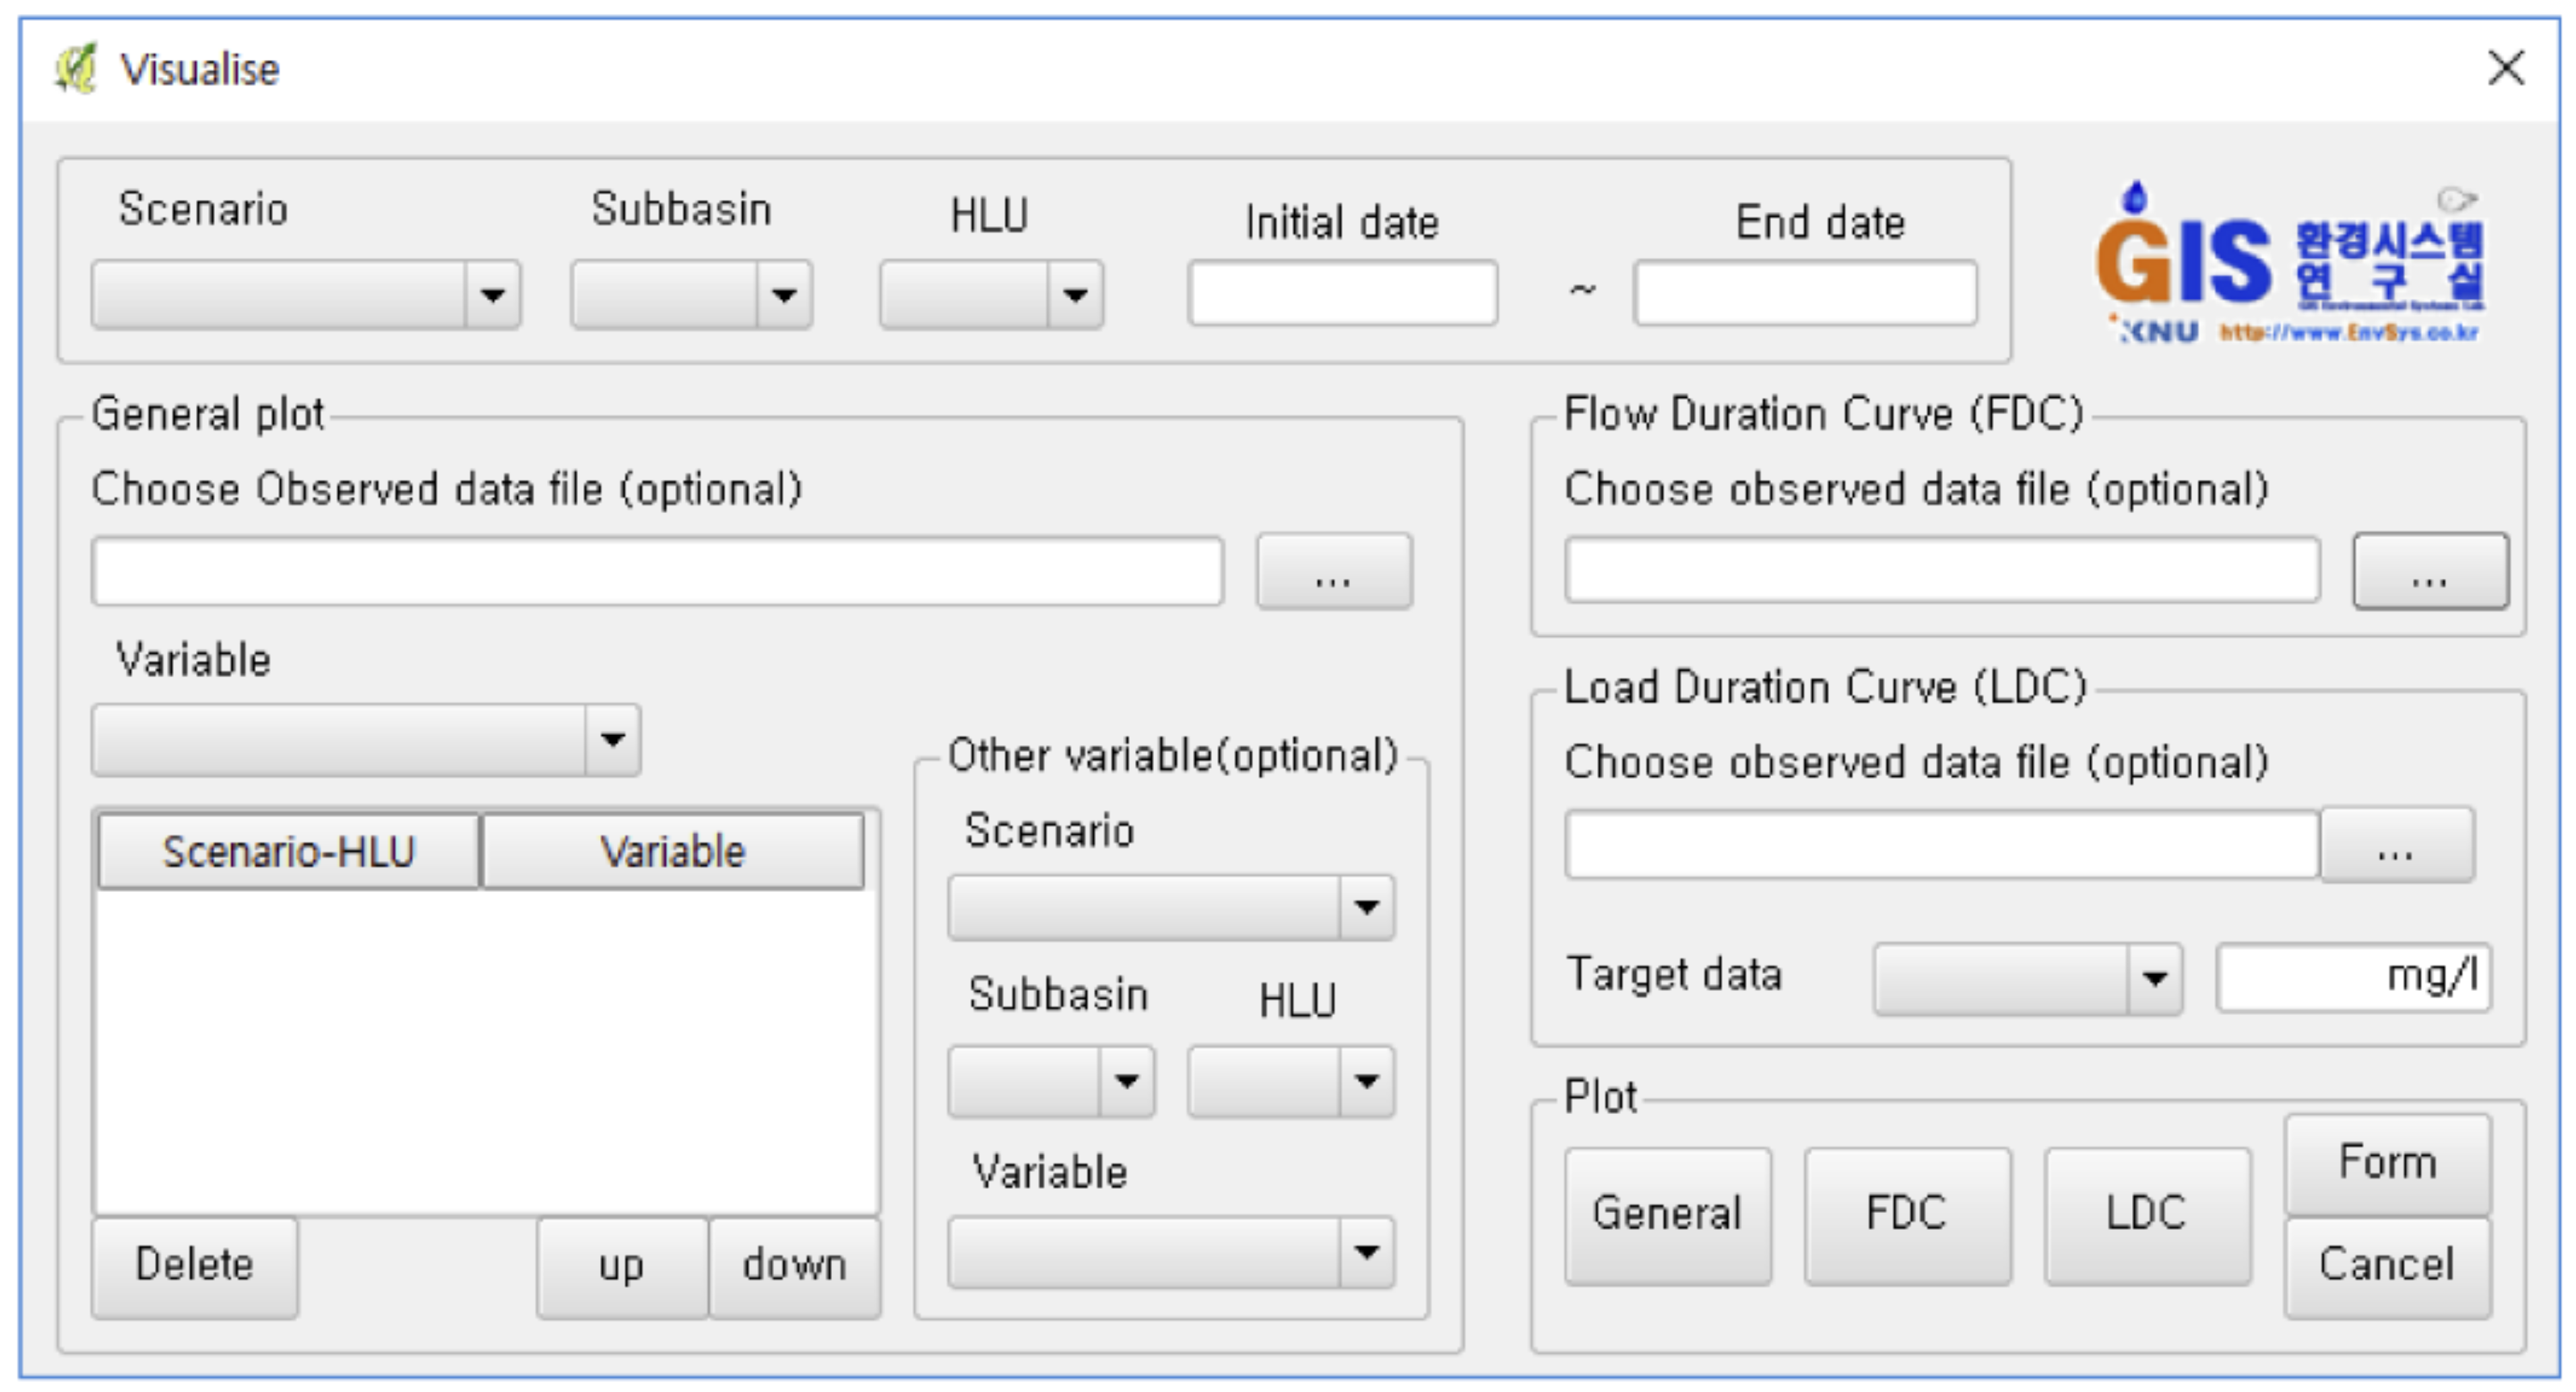Expand the top Subbasin combo box

click(x=691, y=295)
